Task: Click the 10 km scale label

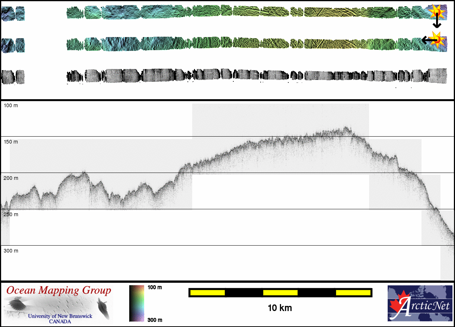Action: pos(280,308)
